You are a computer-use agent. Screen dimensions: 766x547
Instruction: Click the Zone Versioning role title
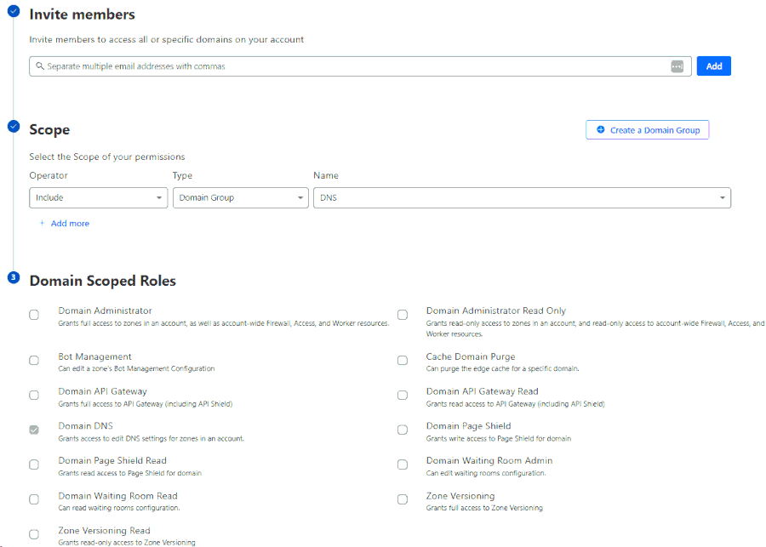point(460,496)
